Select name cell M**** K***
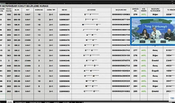175x103 pixels. coord(91,81)
